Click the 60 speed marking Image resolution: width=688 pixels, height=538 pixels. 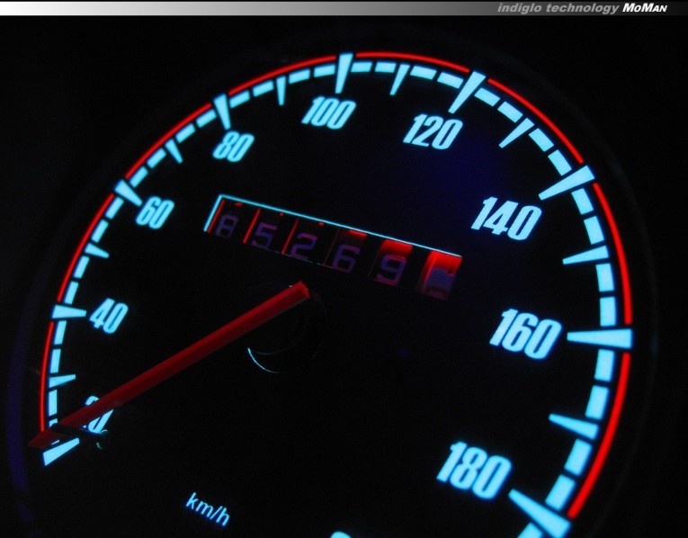tap(155, 214)
